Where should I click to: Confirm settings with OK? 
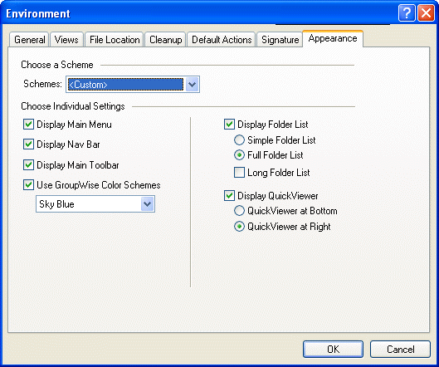333,349
